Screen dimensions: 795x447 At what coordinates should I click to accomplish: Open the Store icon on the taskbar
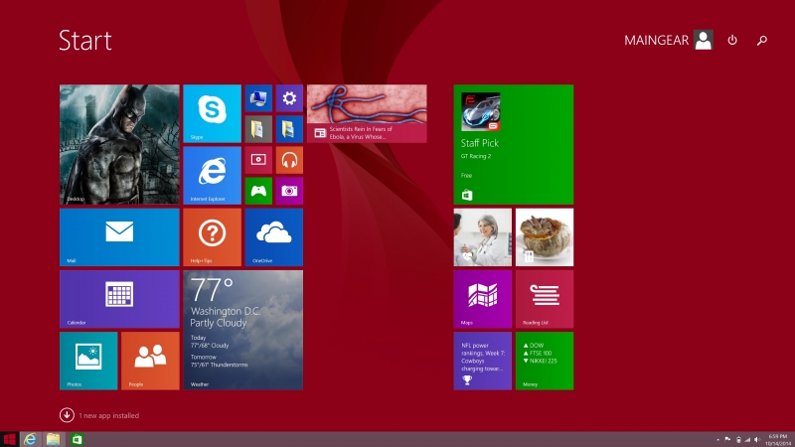coord(77,439)
